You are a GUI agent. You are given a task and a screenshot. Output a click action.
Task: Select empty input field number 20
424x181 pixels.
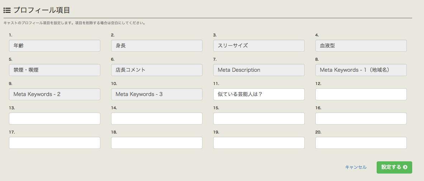pyautogui.click(x=361, y=143)
